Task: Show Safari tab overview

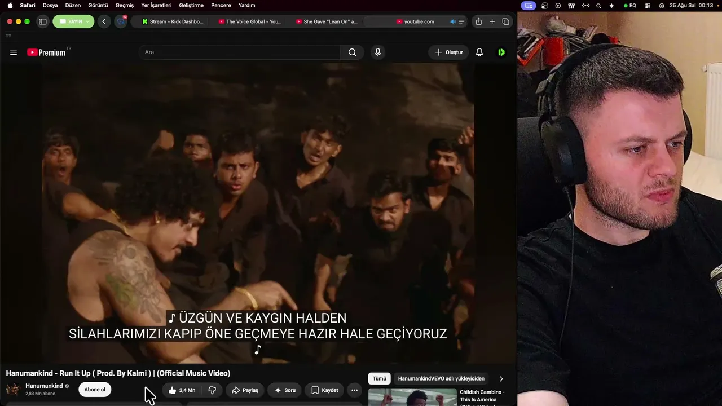Action: coord(505,21)
